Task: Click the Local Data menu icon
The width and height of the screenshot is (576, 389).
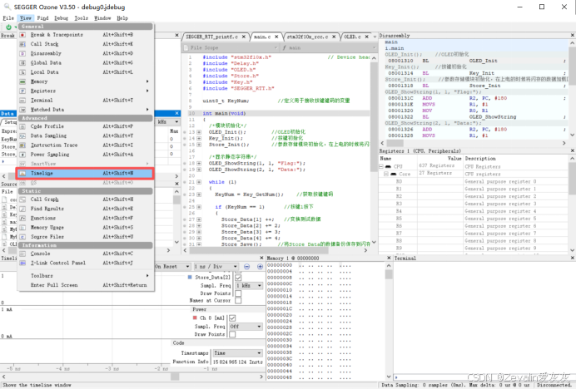Action: [22, 72]
